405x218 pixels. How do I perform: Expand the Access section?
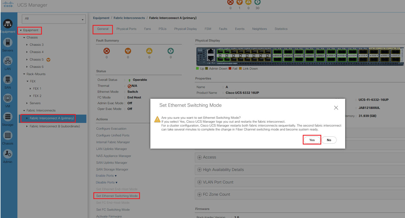(x=200, y=157)
